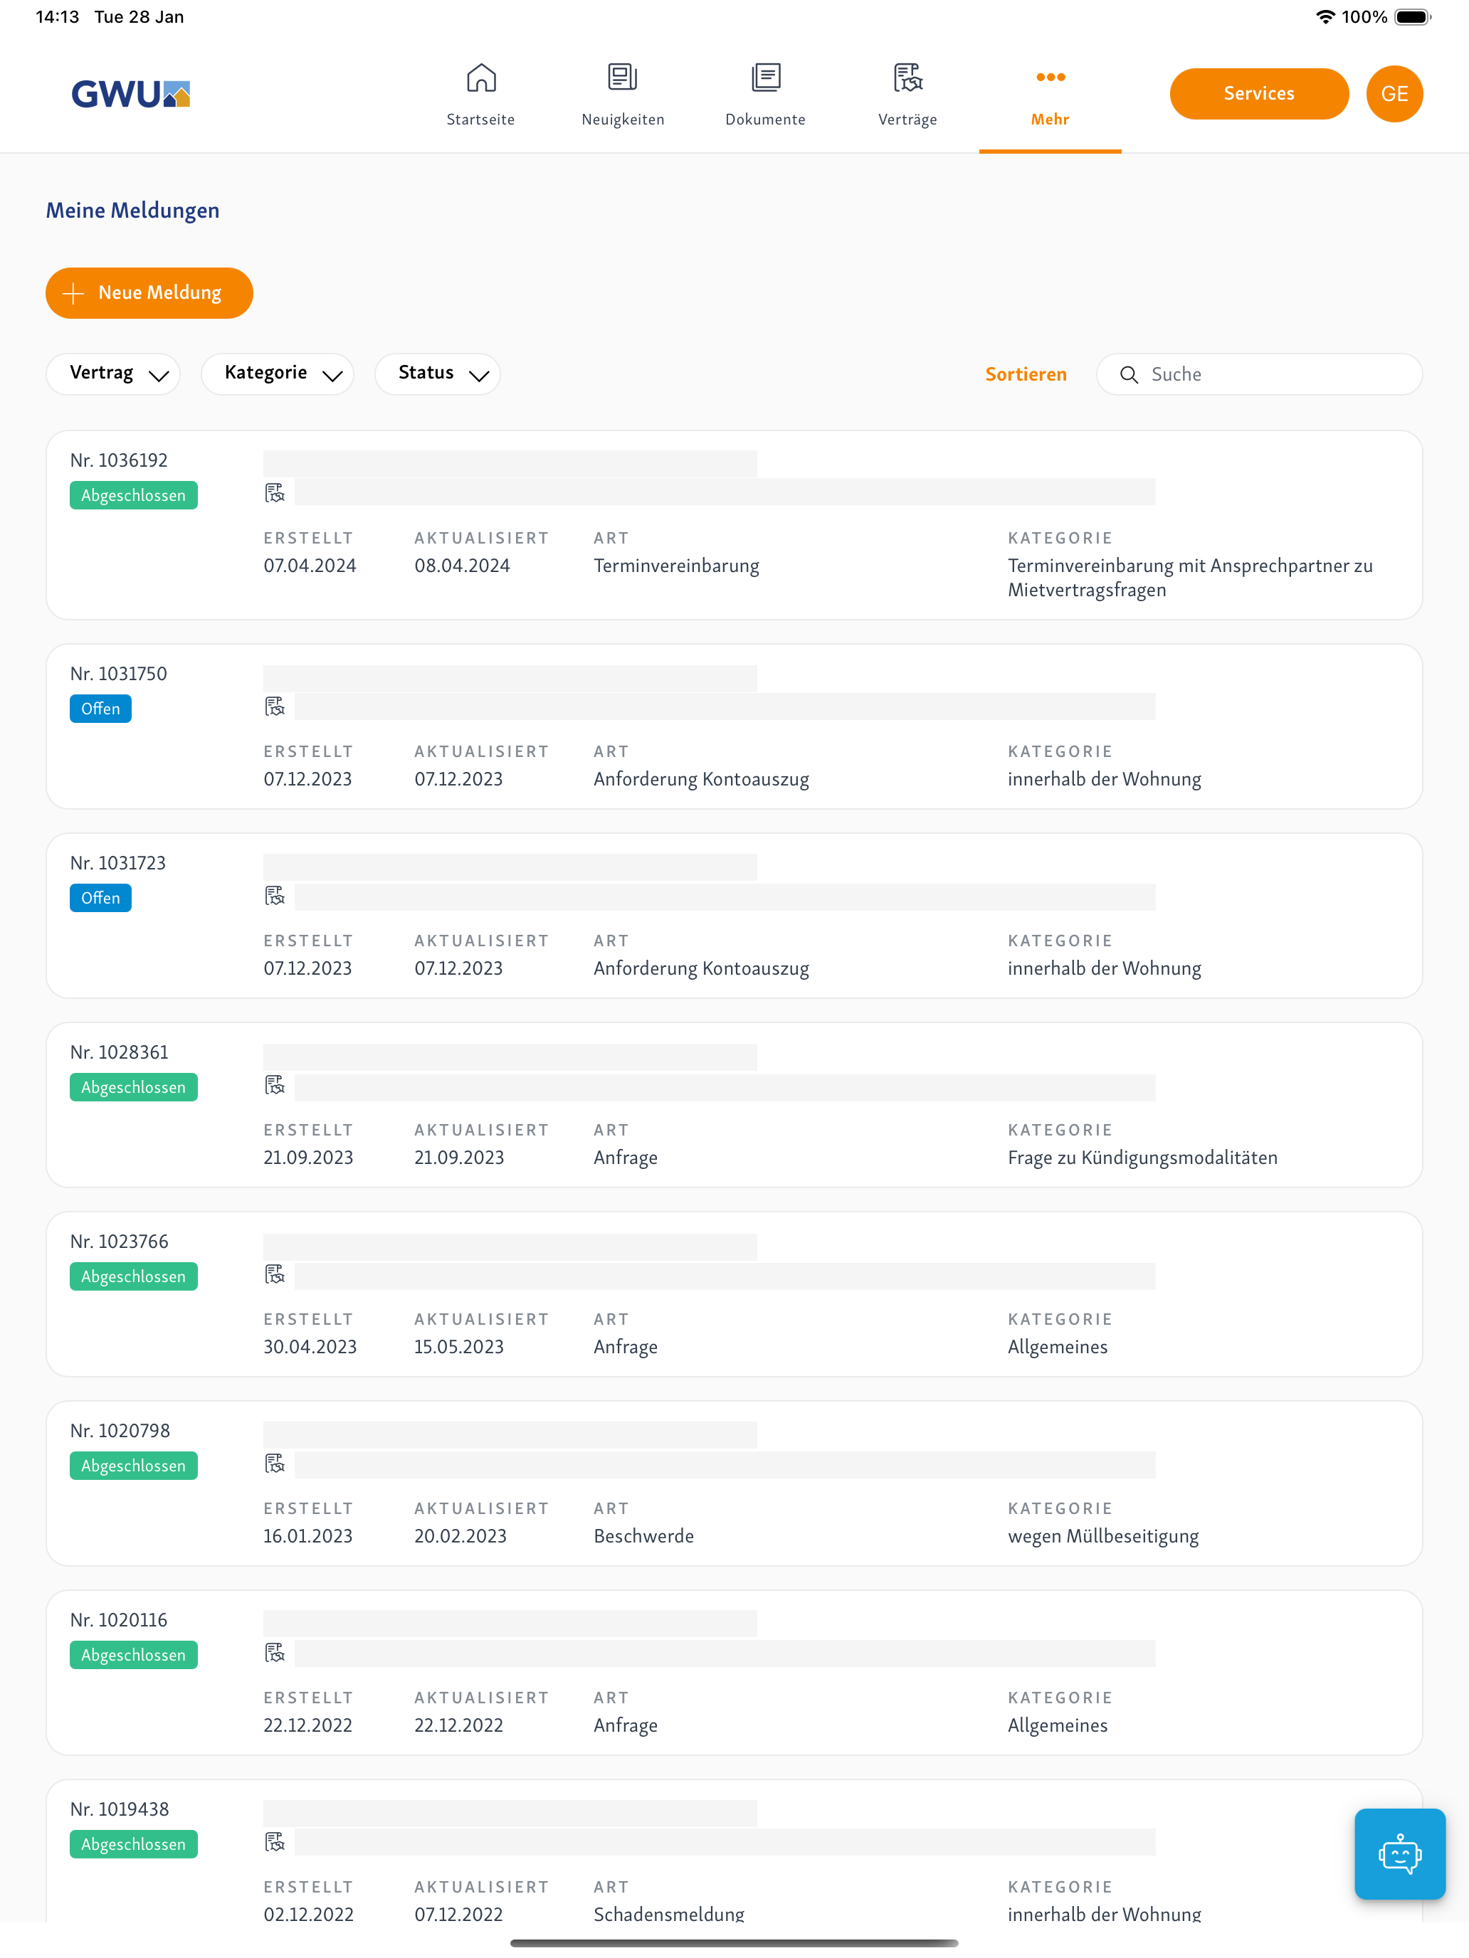
Task: Create a new report with Neue Meldung
Action: click(149, 293)
